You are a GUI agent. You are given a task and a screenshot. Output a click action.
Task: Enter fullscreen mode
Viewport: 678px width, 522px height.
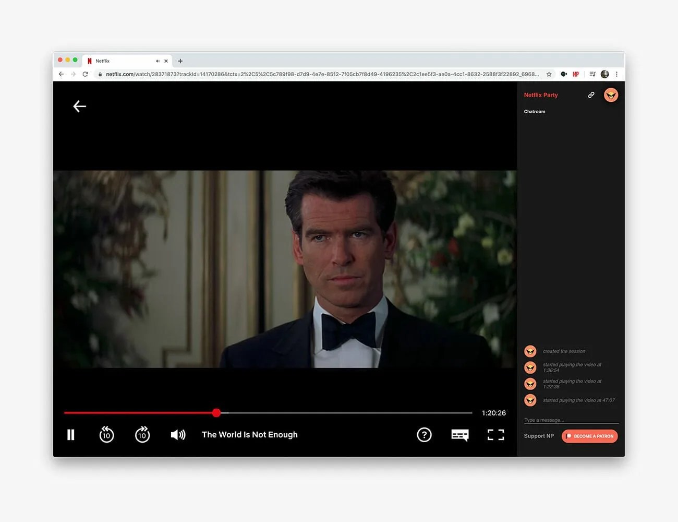(x=495, y=435)
